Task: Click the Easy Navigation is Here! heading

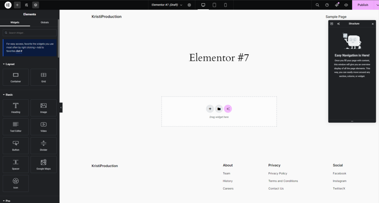Action: (x=352, y=55)
